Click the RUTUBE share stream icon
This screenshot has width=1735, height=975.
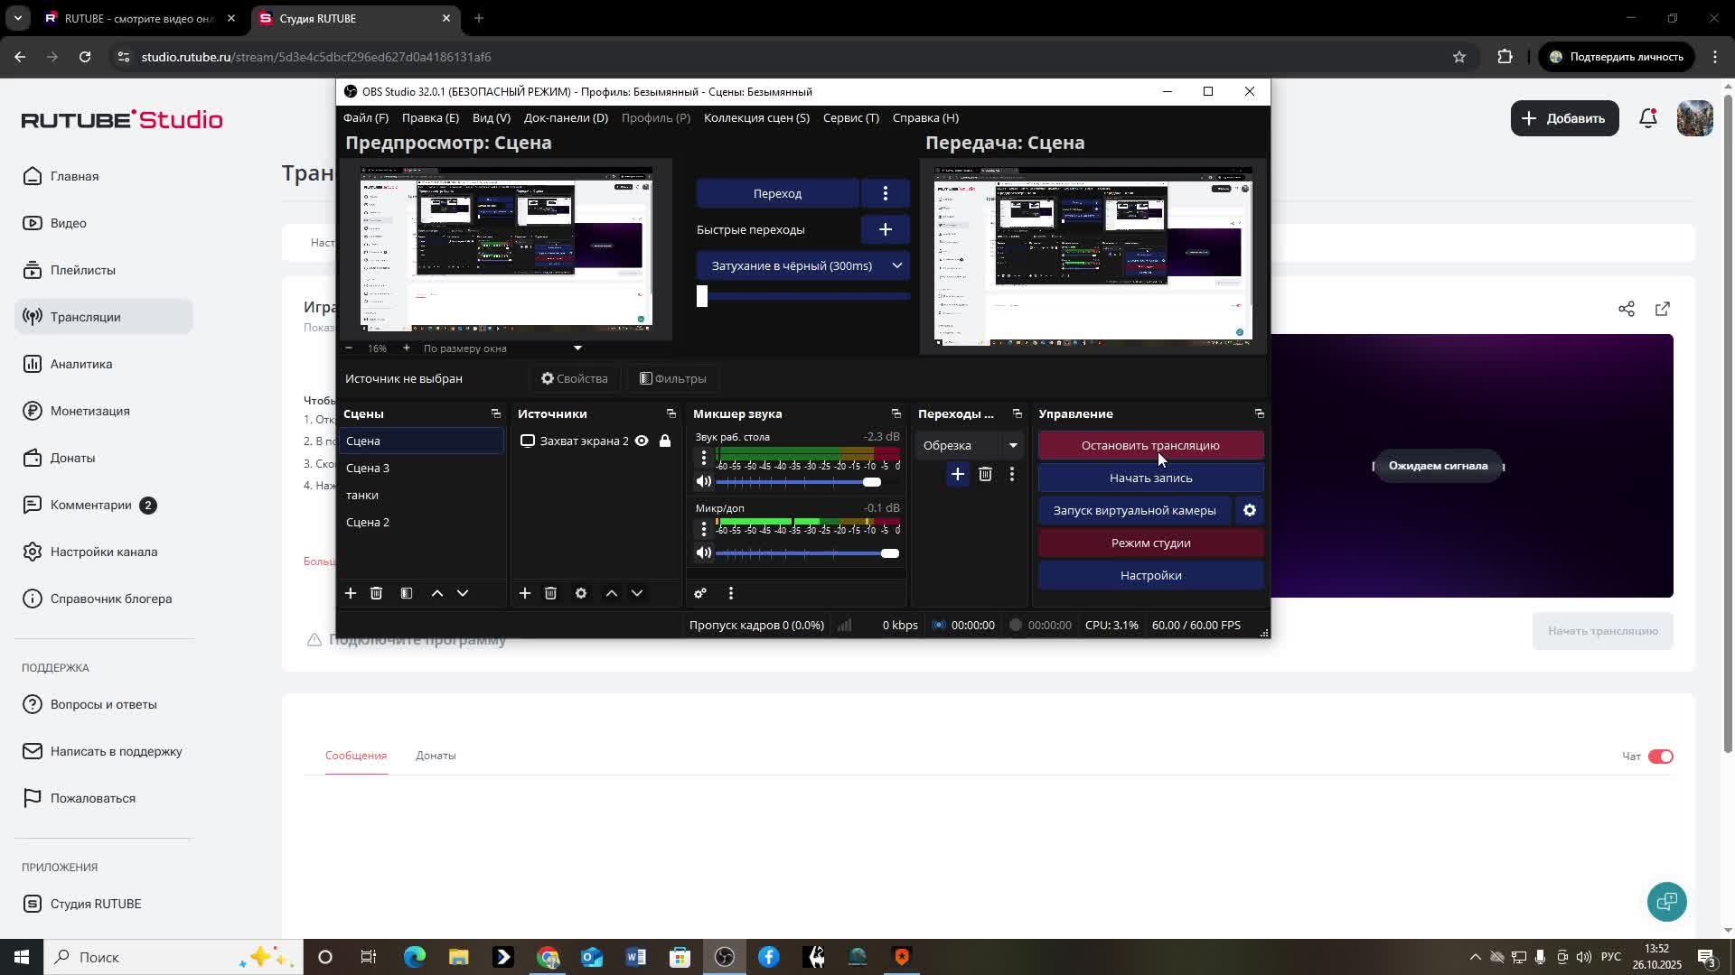pyautogui.click(x=1626, y=309)
